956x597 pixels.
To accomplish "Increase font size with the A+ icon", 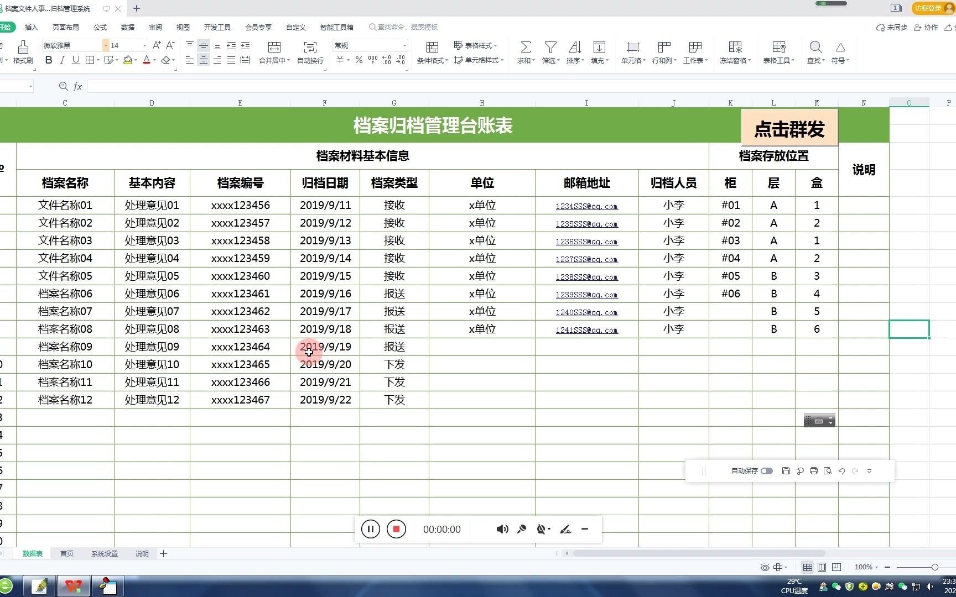I will coord(157,45).
